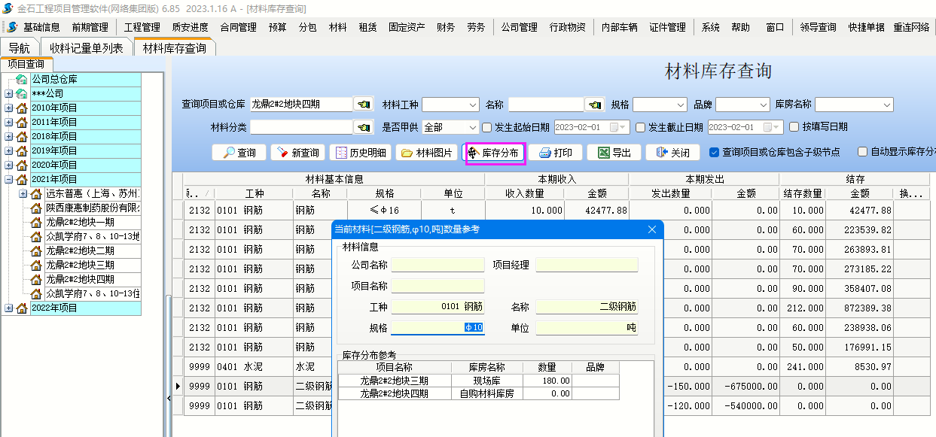The width and height of the screenshot is (936, 437).
Task: Expand the 2022年项目 tree node
Action: point(8,308)
